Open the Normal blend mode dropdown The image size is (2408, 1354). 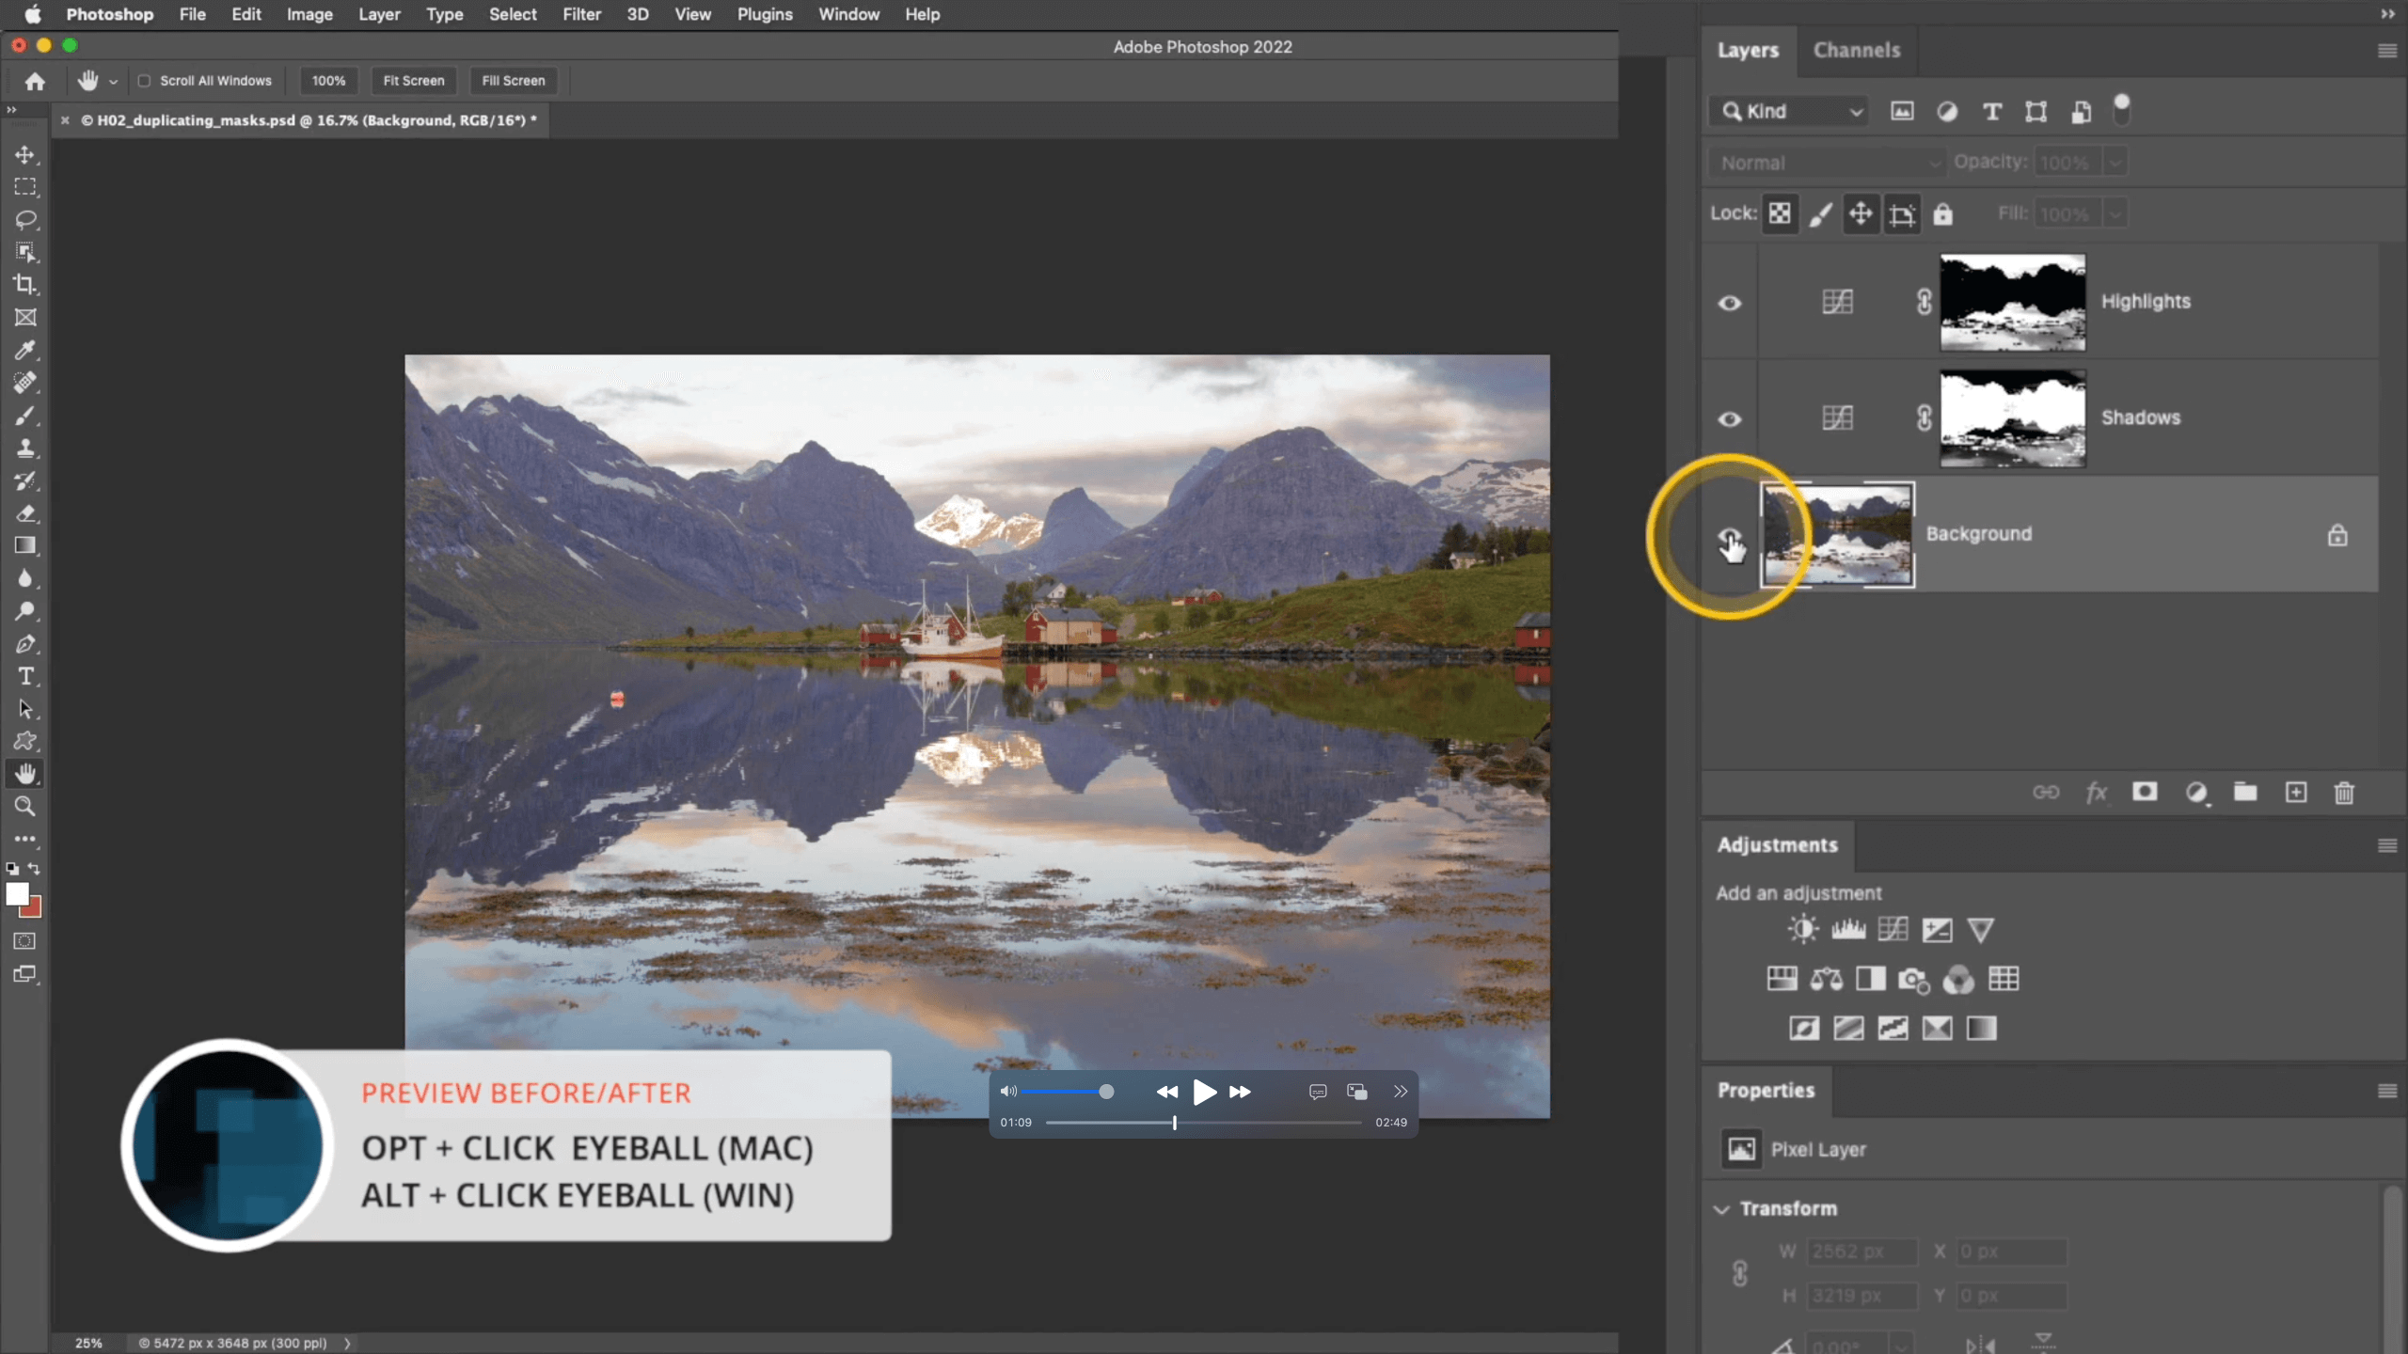[x=1826, y=163]
